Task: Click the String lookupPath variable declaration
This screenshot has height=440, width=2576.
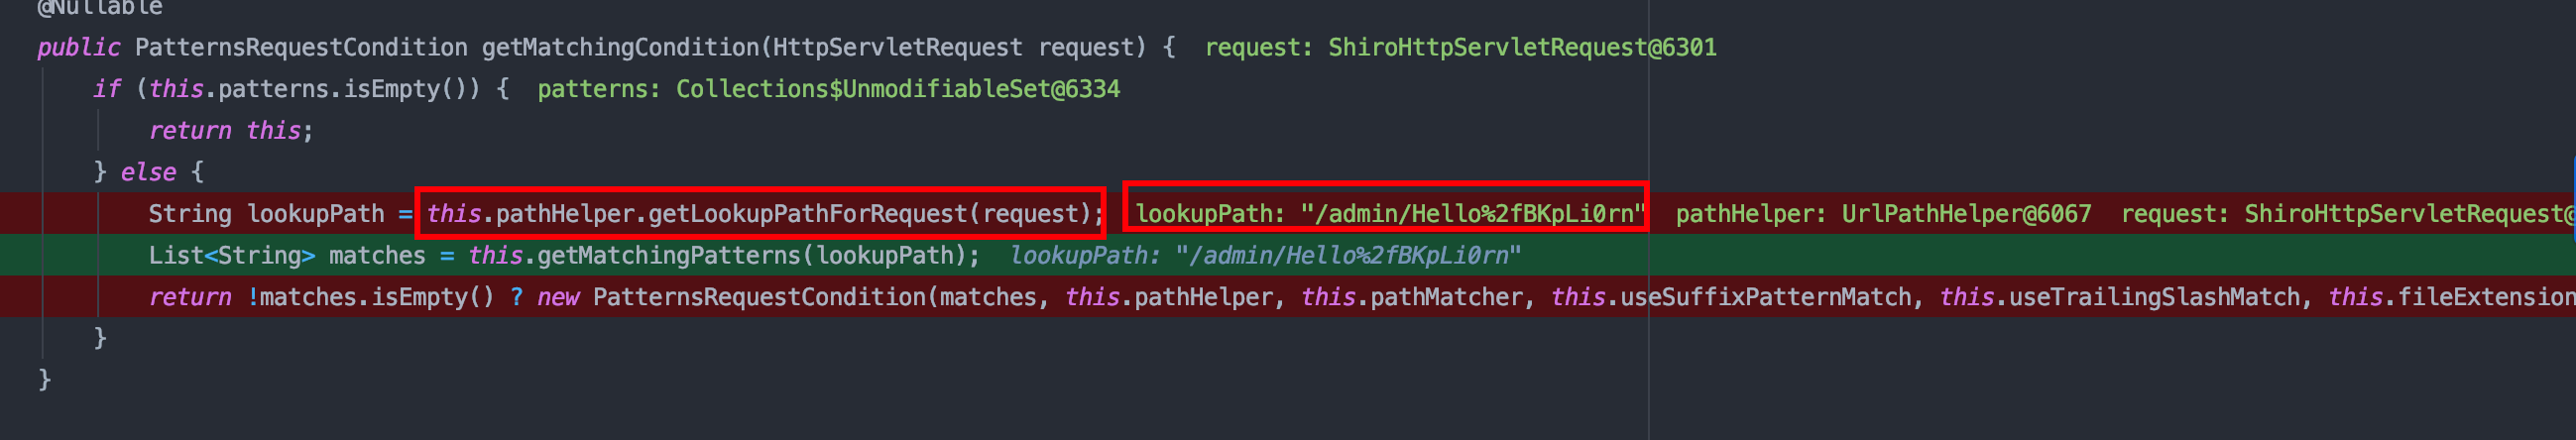Action: coord(266,214)
